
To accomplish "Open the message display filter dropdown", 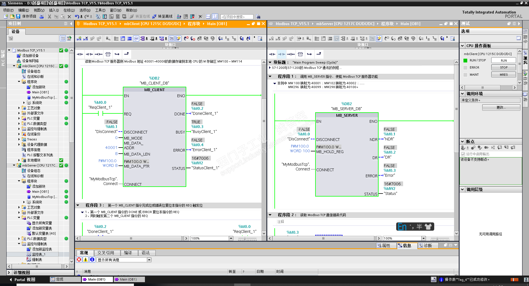I will click(149, 260).
